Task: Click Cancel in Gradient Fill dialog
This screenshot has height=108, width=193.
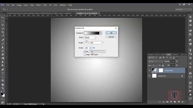Action: point(111,37)
